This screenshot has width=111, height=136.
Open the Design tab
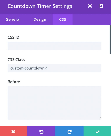pyautogui.click(x=40, y=19)
